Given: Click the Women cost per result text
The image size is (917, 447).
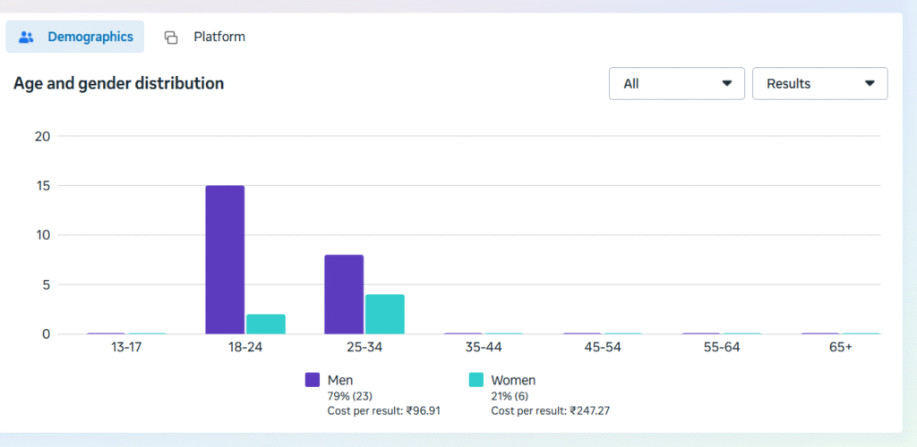Looking at the screenshot, I should coord(550,410).
